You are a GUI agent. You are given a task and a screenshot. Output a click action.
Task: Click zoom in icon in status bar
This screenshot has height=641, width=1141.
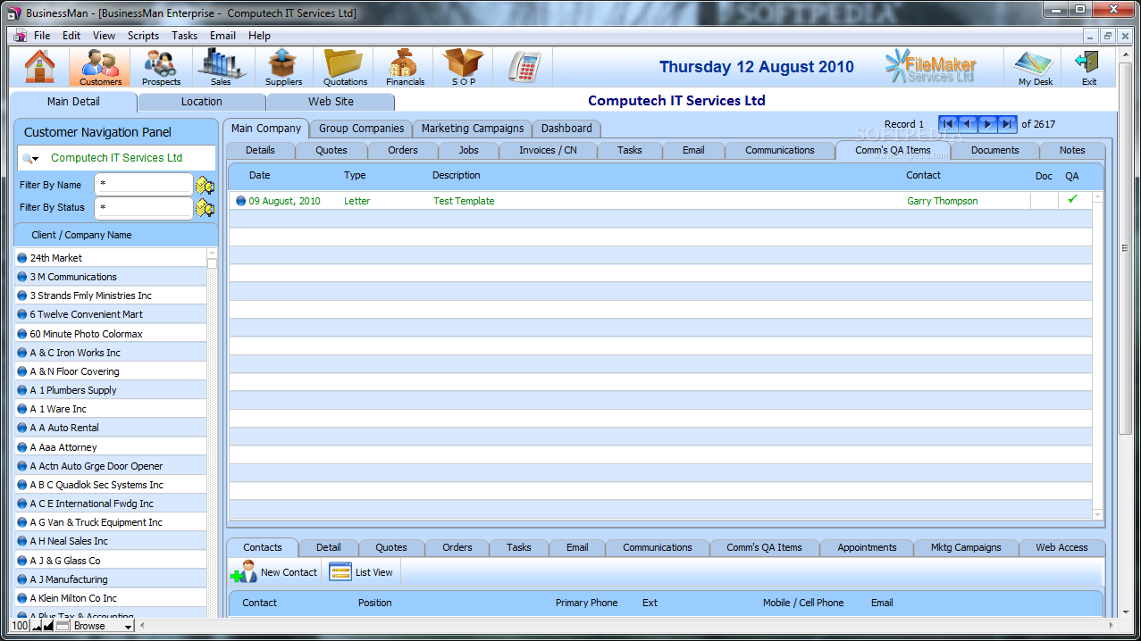(48, 626)
